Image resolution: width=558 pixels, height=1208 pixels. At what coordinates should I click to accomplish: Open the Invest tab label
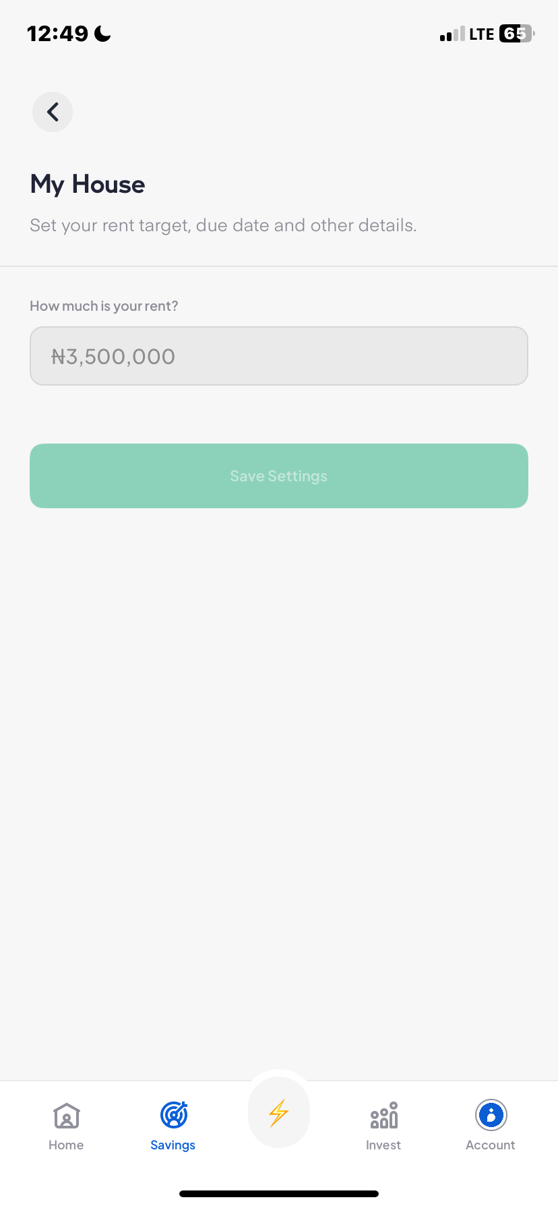point(383,1145)
